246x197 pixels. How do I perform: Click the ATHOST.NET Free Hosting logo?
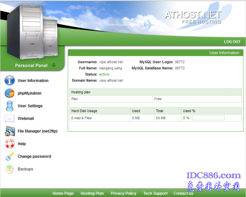pyautogui.click(x=193, y=16)
